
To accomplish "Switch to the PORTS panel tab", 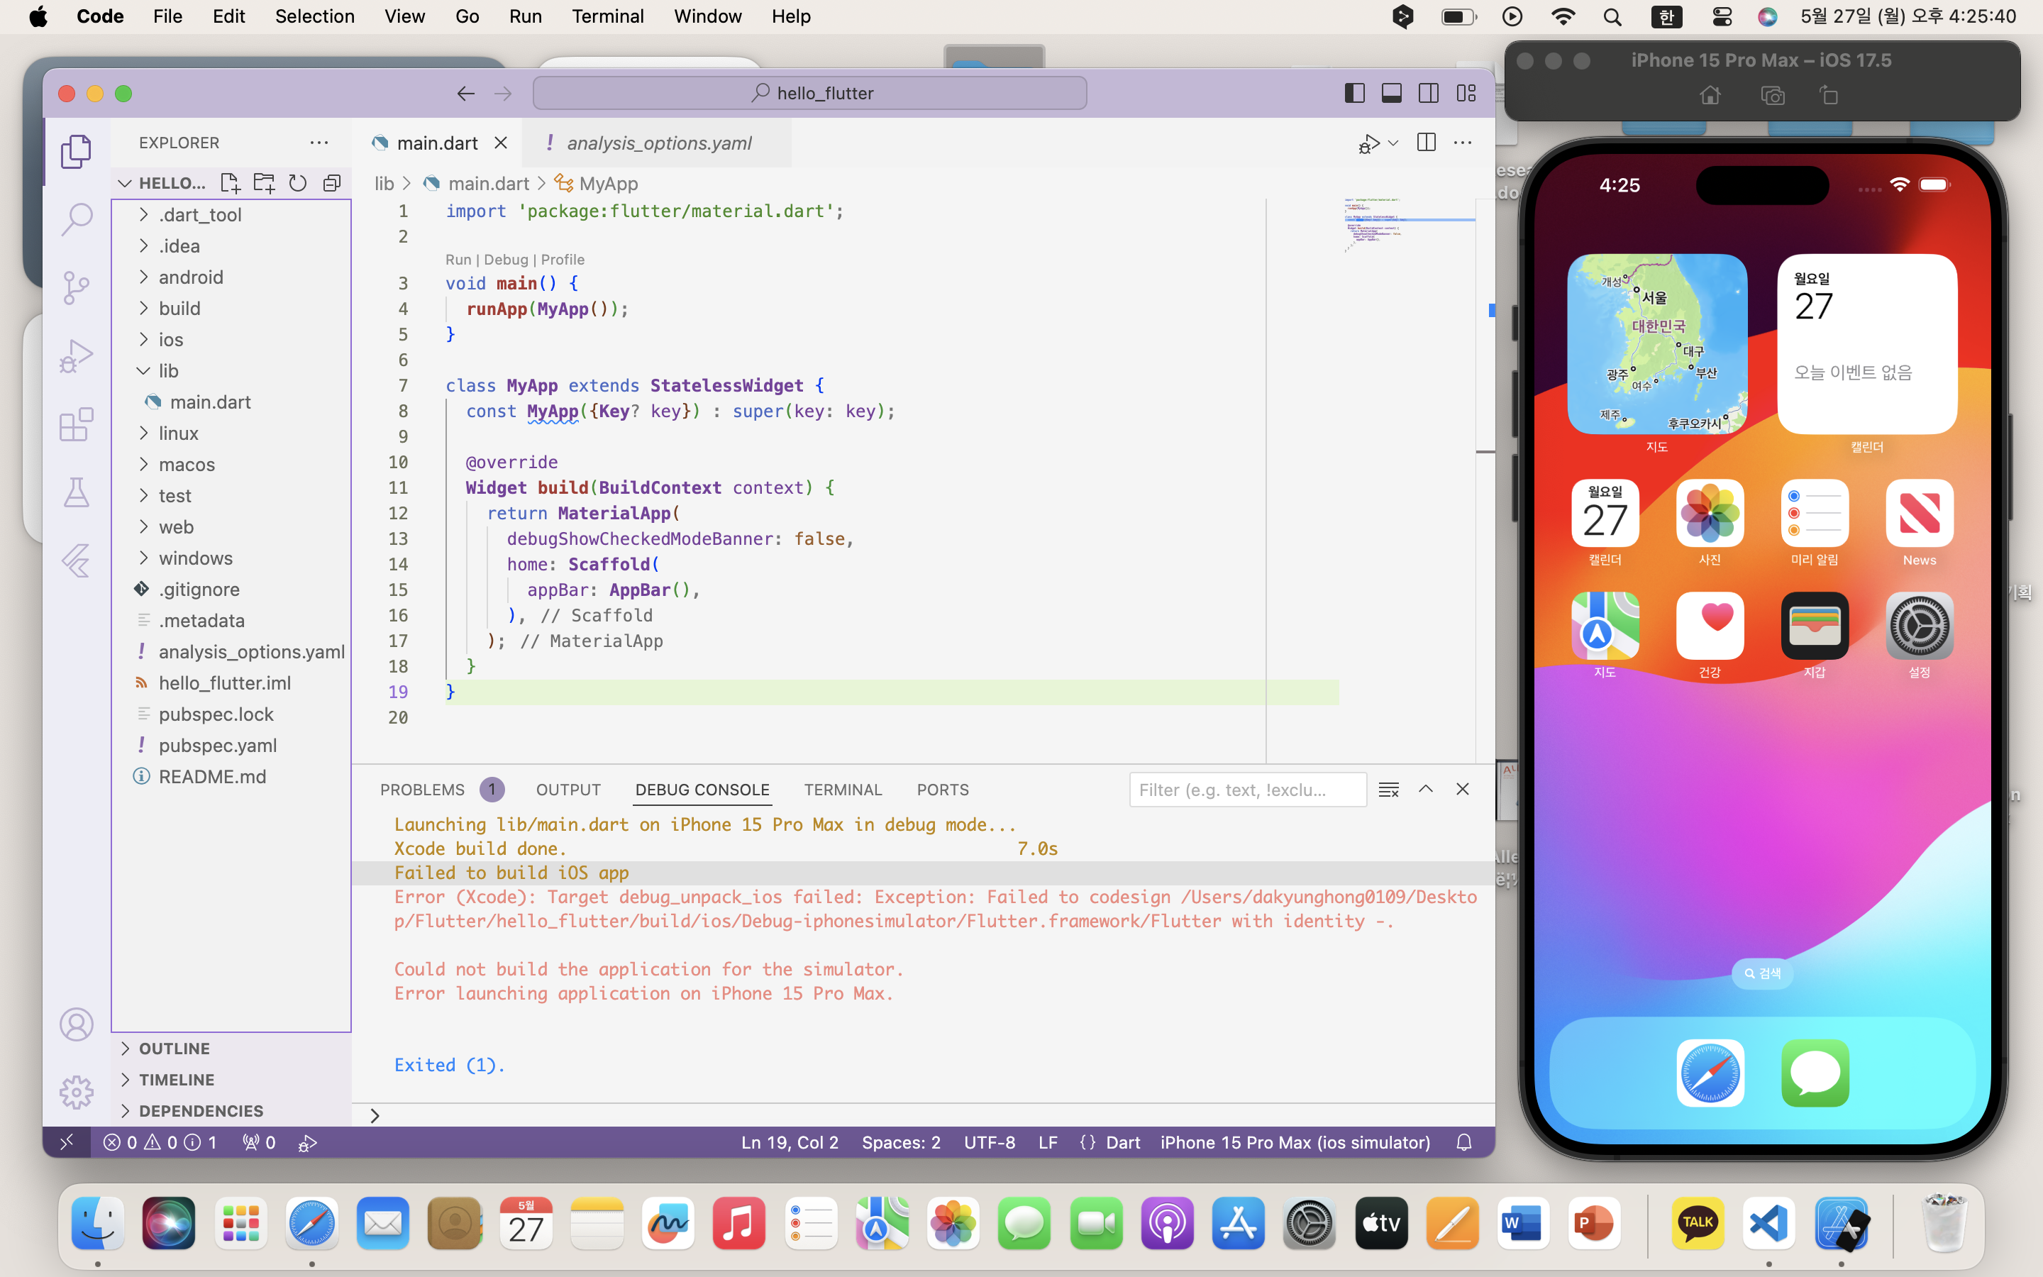I will (943, 790).
